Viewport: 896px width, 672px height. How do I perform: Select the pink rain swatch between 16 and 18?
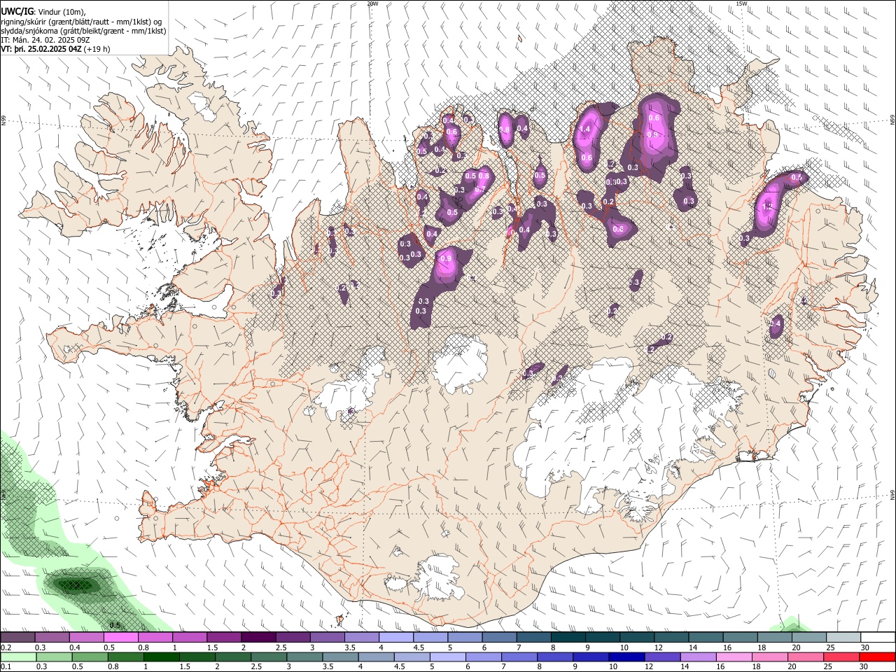[735, 657]
